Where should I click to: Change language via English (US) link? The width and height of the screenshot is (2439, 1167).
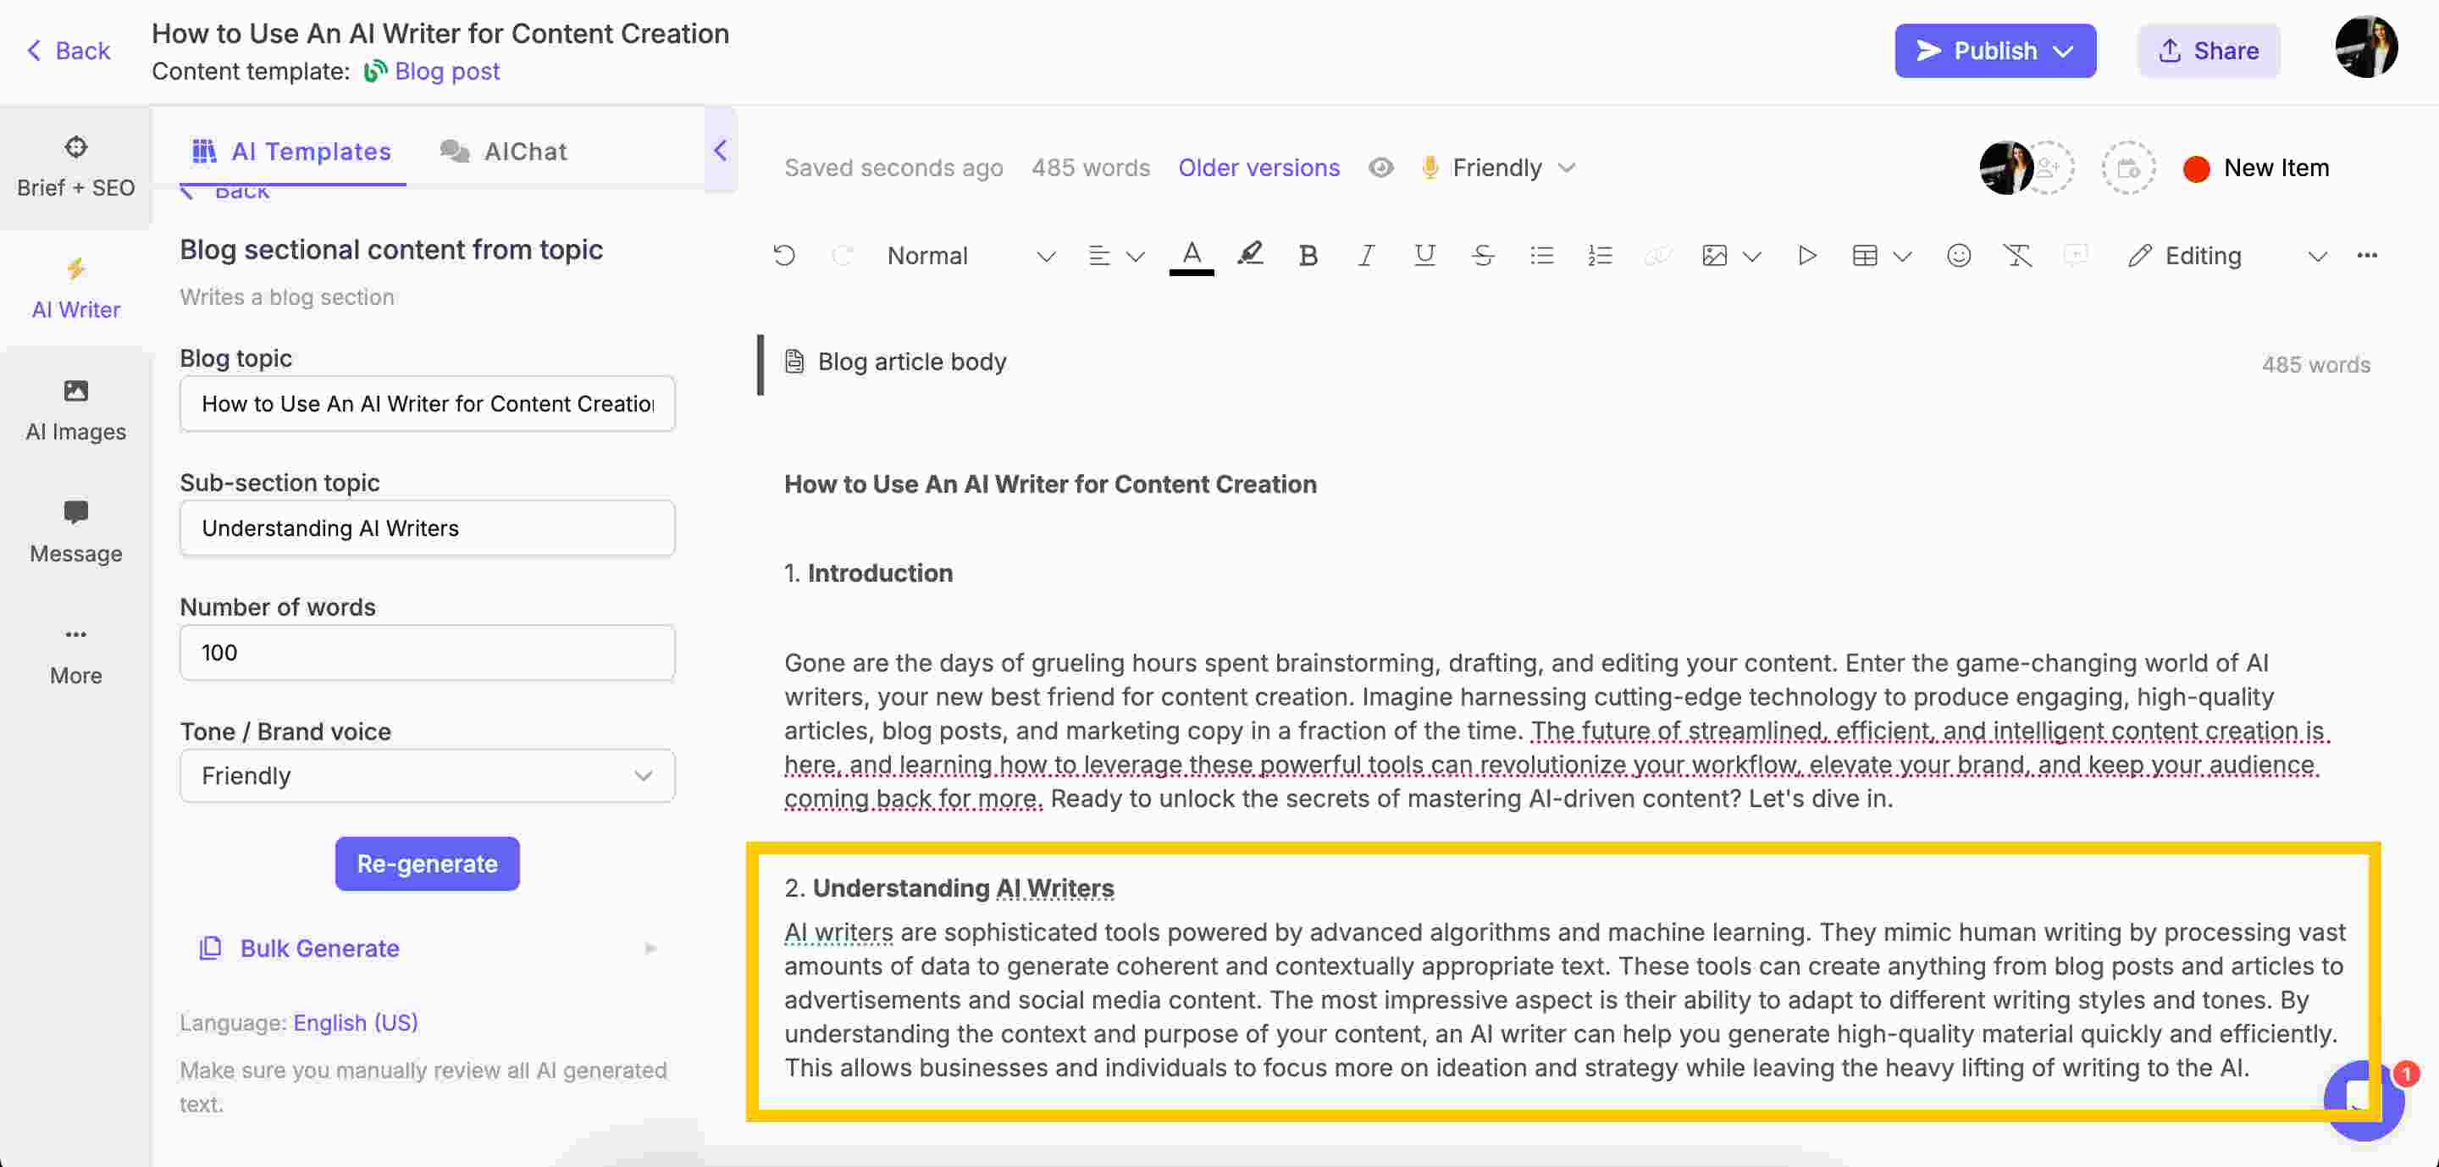pyautogui.click(x=355, y=1023)
